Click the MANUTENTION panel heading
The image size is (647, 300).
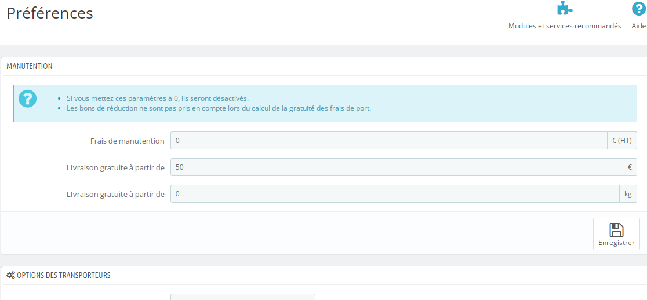[x=30, y=66]
